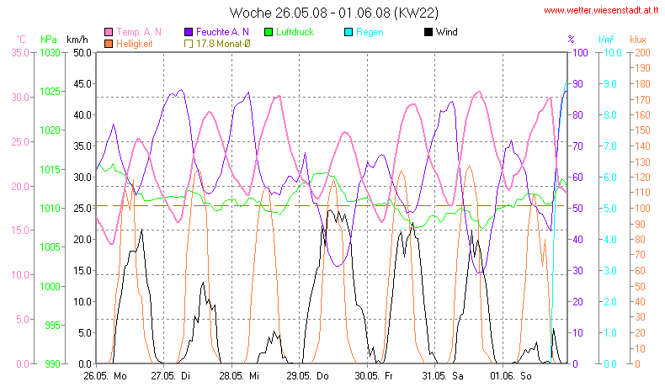Click the °C axis unit label
Viewport: 665px width, 387px height.
(x=21, y=40)
